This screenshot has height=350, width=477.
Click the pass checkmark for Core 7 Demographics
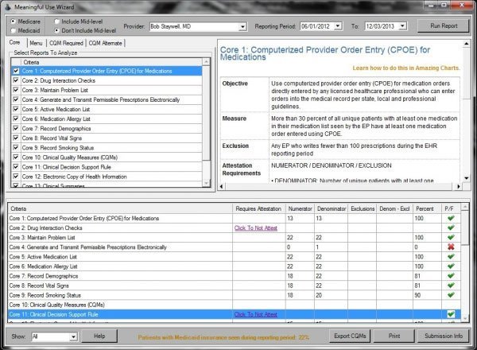(451, 276)
